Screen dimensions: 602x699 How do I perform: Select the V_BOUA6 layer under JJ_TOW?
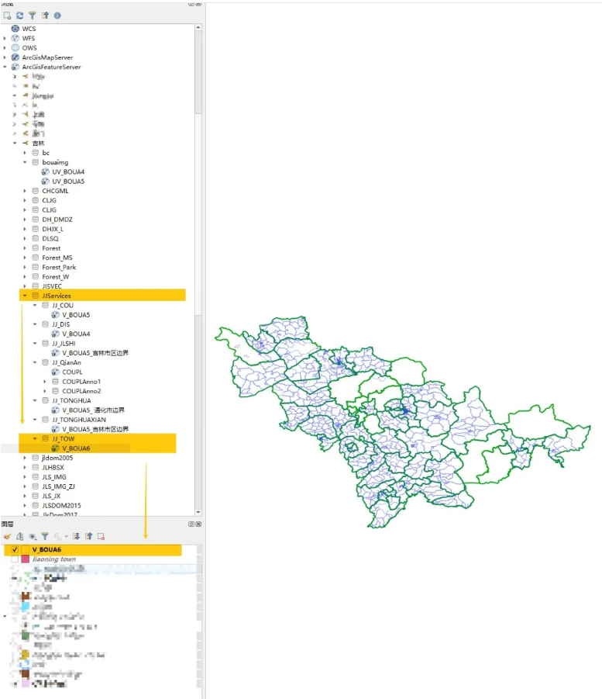pos(75,448)
